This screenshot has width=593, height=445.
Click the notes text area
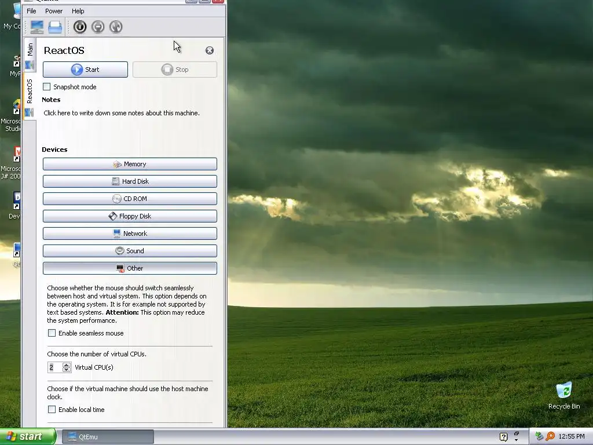[129, 123]
